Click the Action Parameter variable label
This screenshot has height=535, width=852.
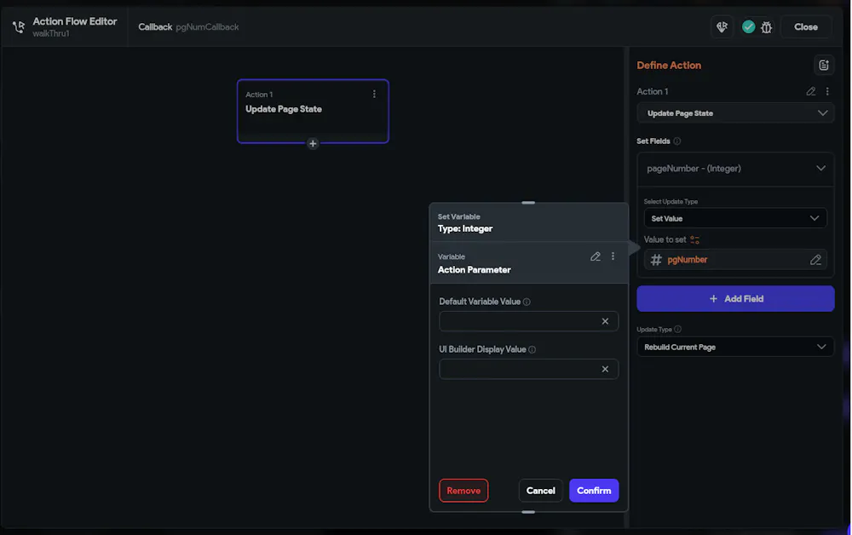click(474, 270)
